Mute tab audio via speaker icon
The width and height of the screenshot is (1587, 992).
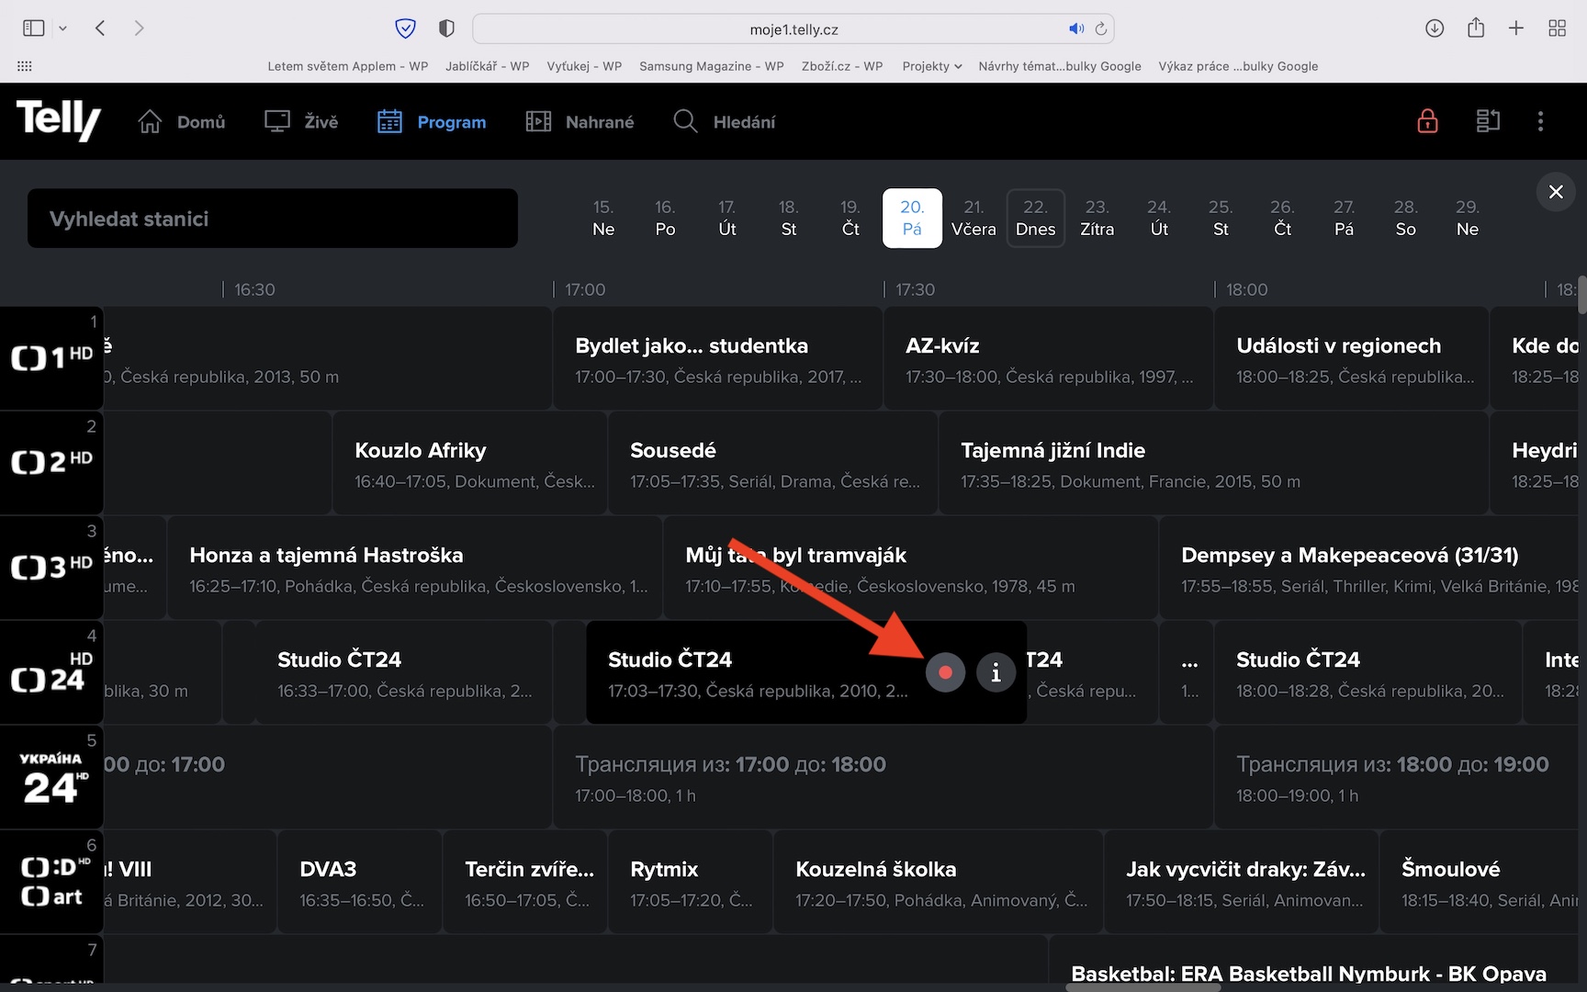point(1076,28)
